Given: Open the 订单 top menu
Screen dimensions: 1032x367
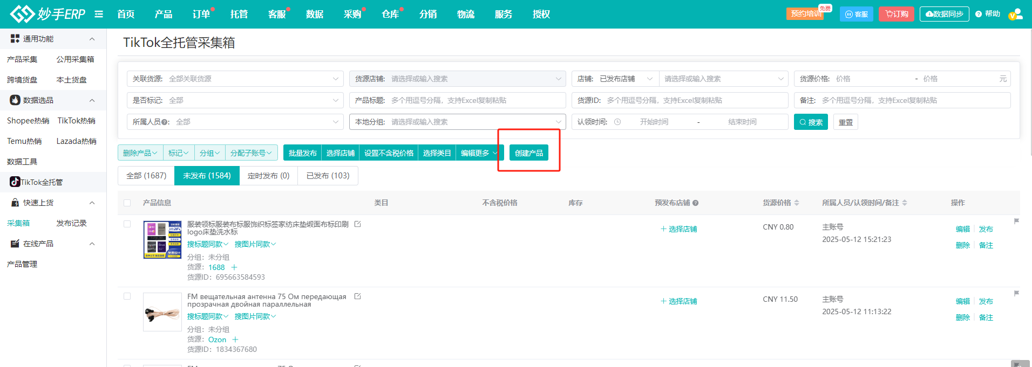Looking at the screenshot, I should (201, 14).
